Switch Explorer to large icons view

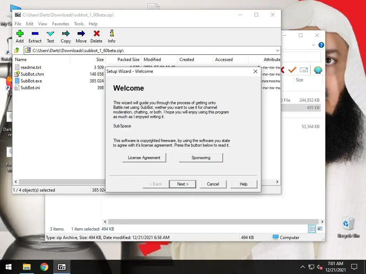320,229
